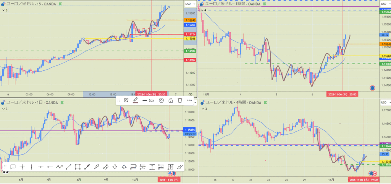The image size is (391, 184).
Task: Collapse indicator legend on the 4-hour chart
Action: 203,109
